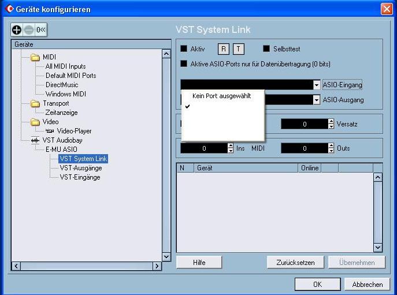
Task: Click the R receive indicator button
Action: coord(224,49)
